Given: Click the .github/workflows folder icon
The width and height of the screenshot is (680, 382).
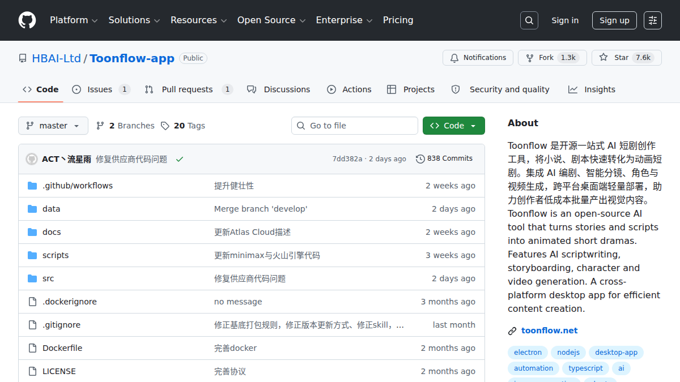Looking at the screenshot, I should (x=32, y=186).
